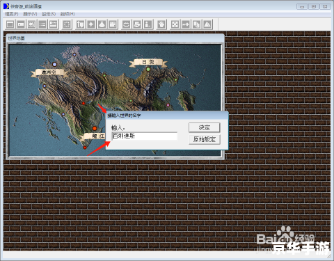
Task: Click the text lines toolbar icon
Action: [54, 24]
